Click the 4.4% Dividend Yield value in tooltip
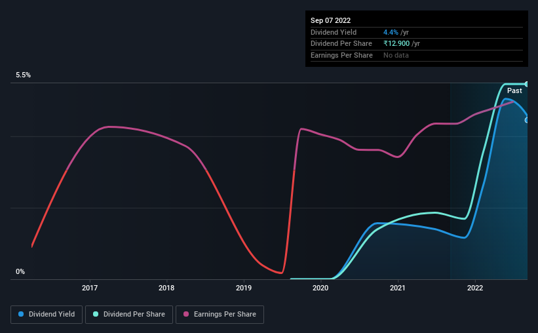Screen dimensions: 538x333 pos(391,32)
